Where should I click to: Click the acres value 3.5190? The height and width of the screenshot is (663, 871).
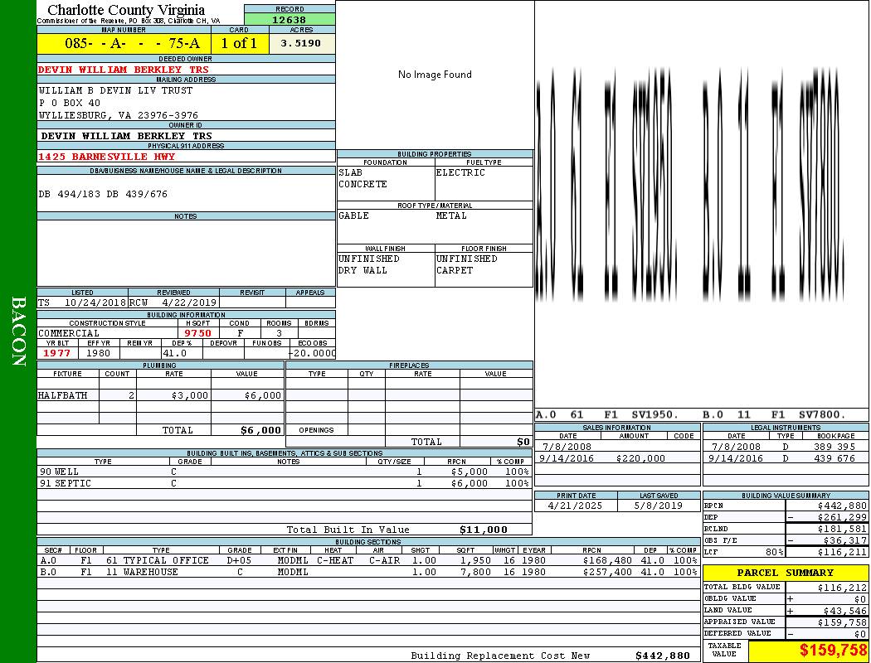tap(301, 44)
